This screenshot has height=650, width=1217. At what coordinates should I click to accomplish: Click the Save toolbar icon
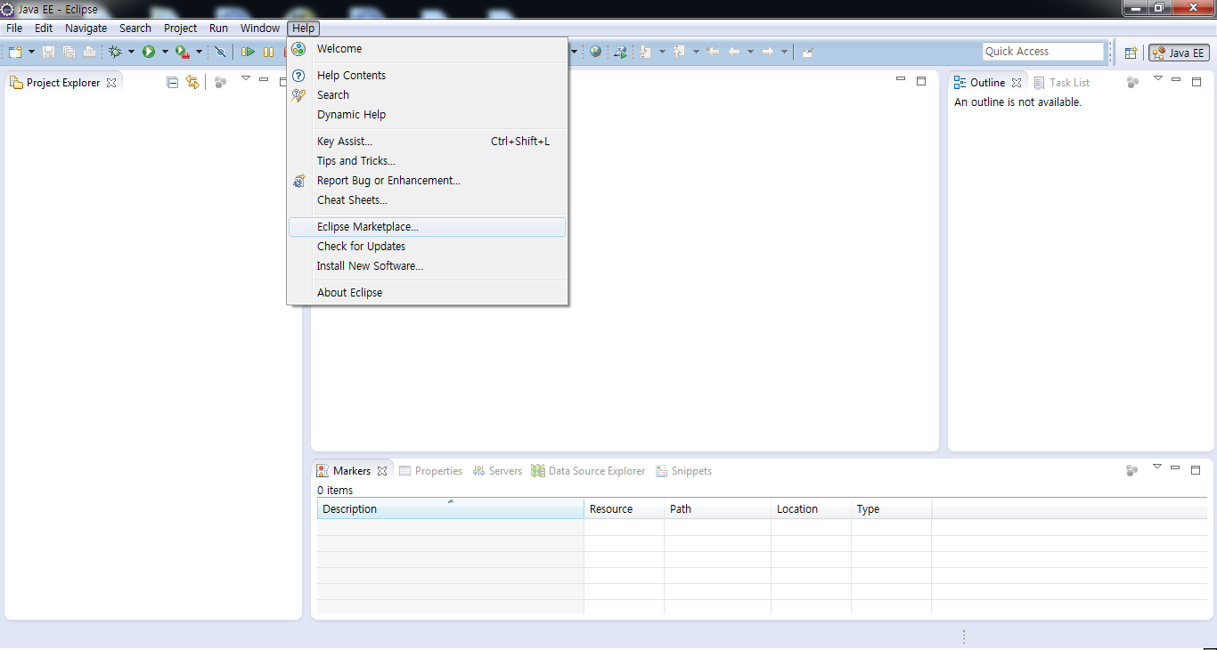tap(48, 52)
